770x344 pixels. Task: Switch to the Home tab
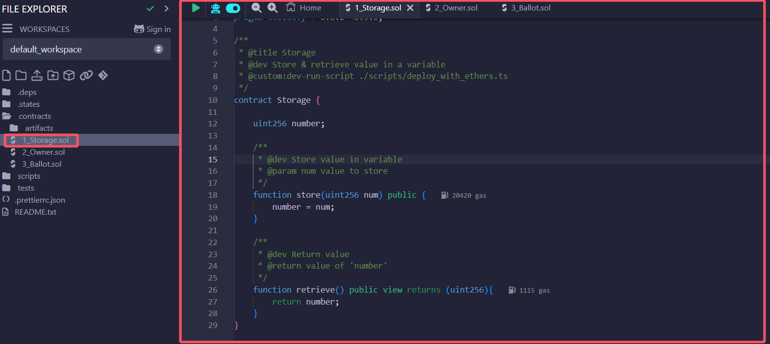[303, 7]
